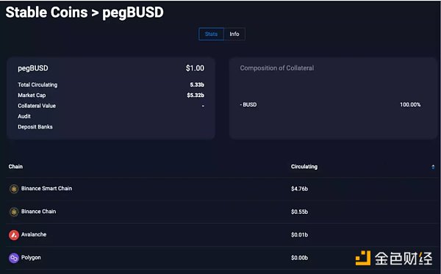The height and width of the screenshot is (274, 441).
Task: Click the Circulating column sort arrows icon
Action: [x=433, y=167]
